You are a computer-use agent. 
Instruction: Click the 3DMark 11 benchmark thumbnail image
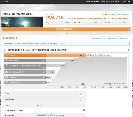[x=22, y=22]
